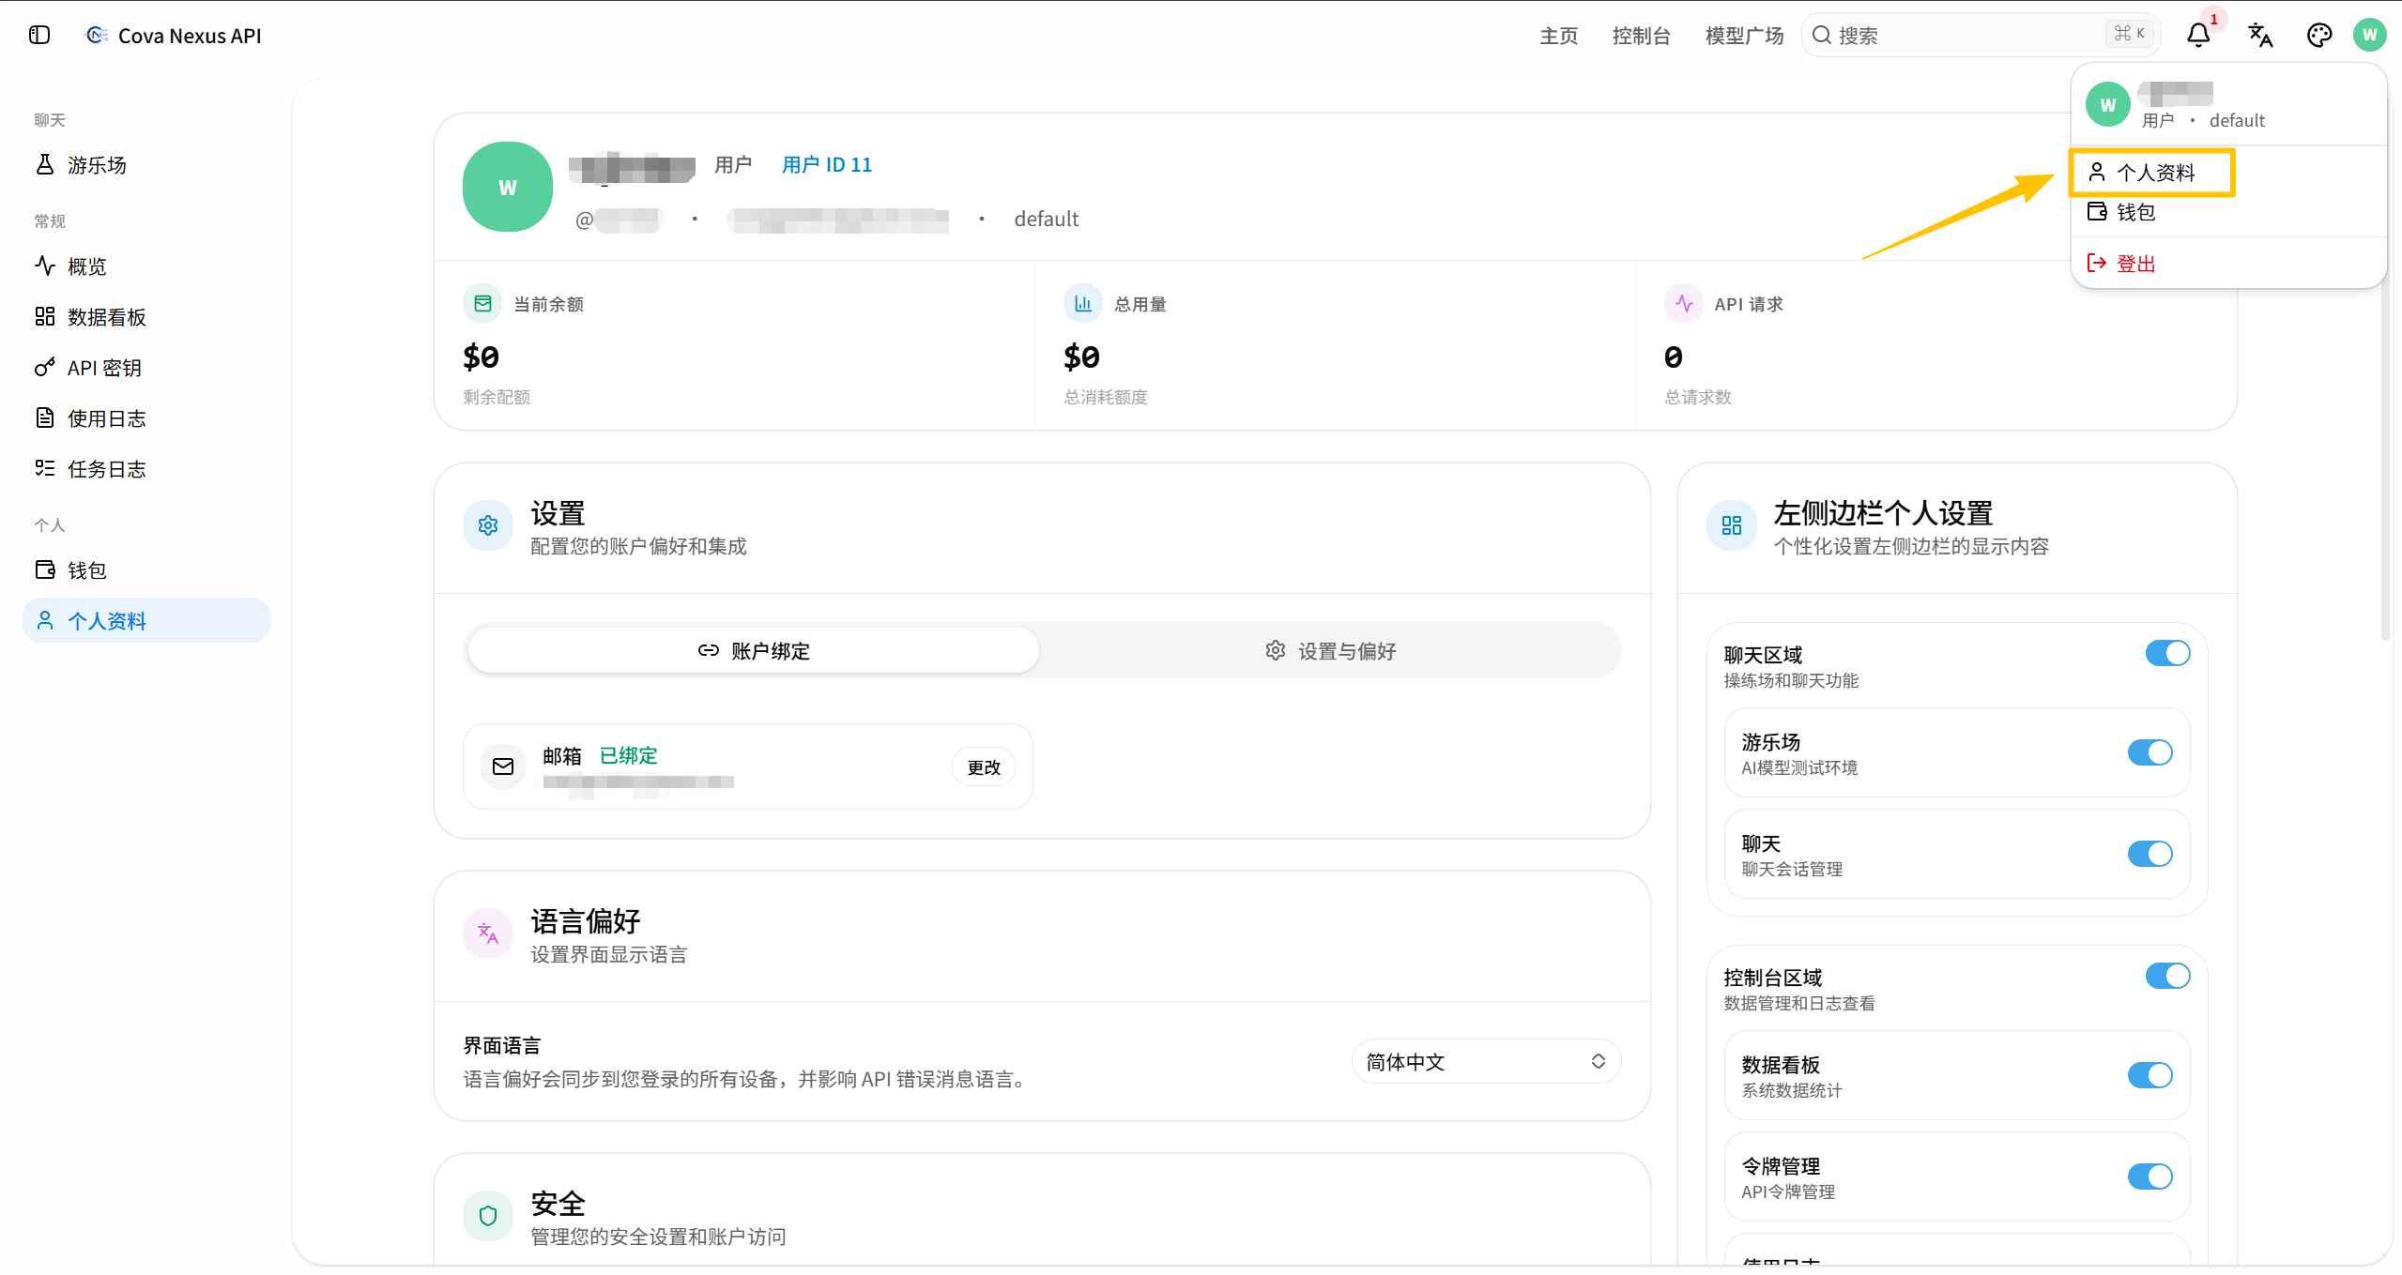Click the default group label in profile
This screenshot has height=1275, width=2402.
1047,219
